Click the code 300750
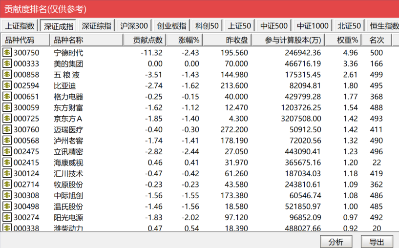This screenshot has height=248, width=399. (26, 53)
